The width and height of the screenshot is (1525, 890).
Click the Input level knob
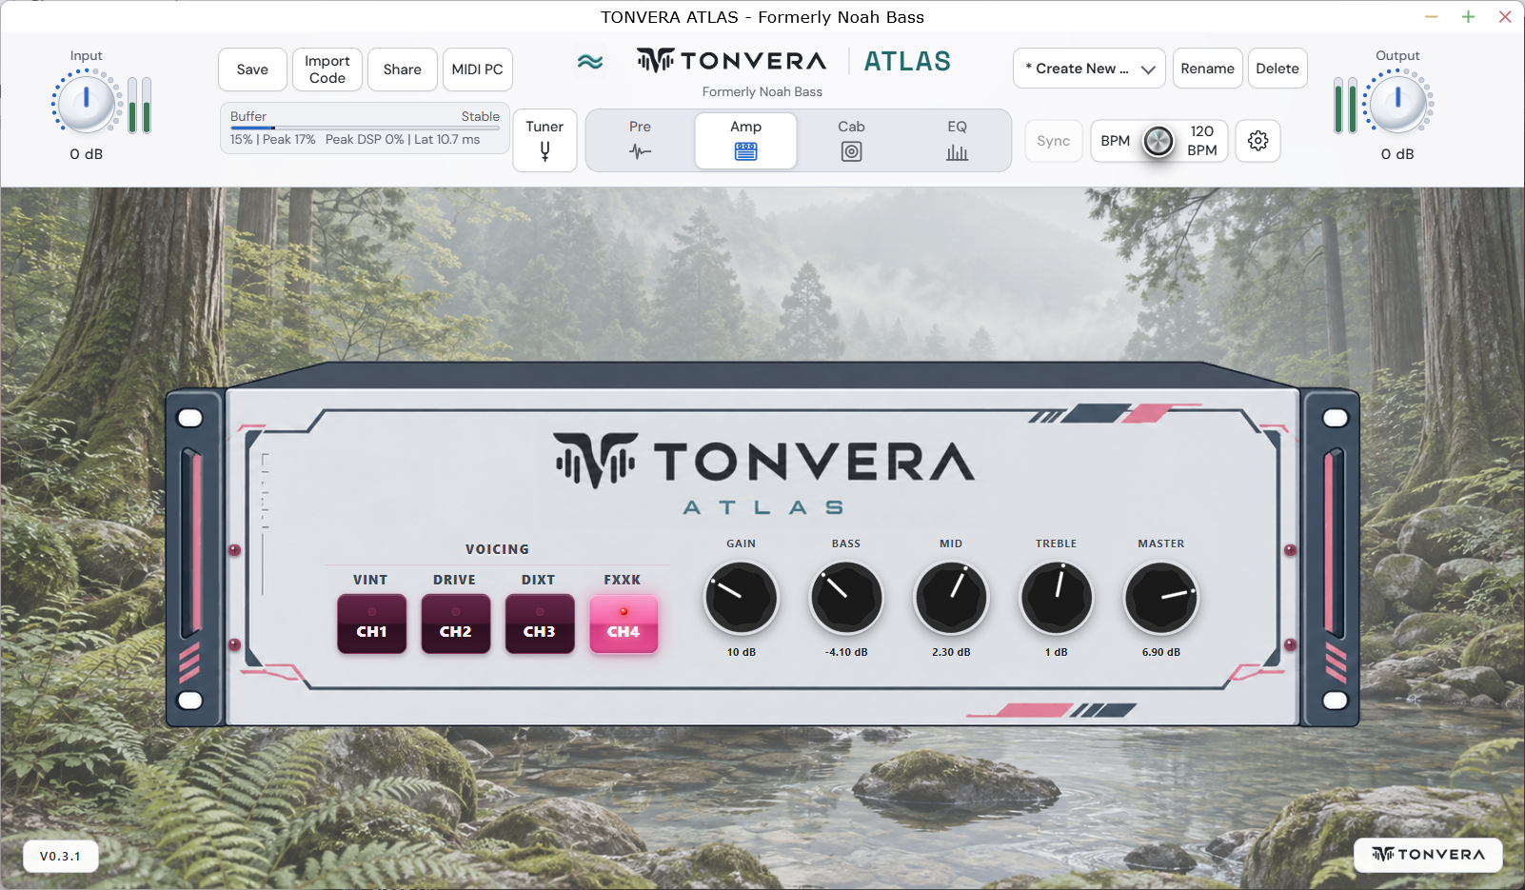coord(86,103)
